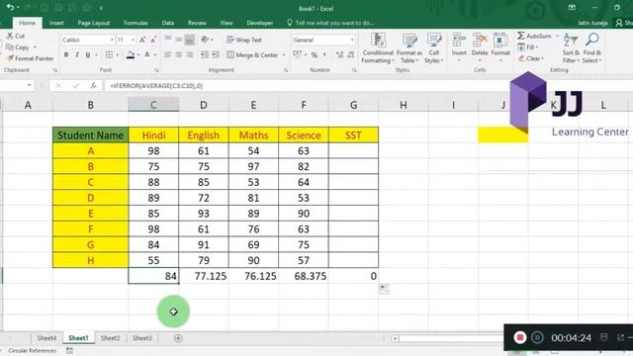
Task: Apply the yellow Fill Color bucket
Action: click(130, 54)
